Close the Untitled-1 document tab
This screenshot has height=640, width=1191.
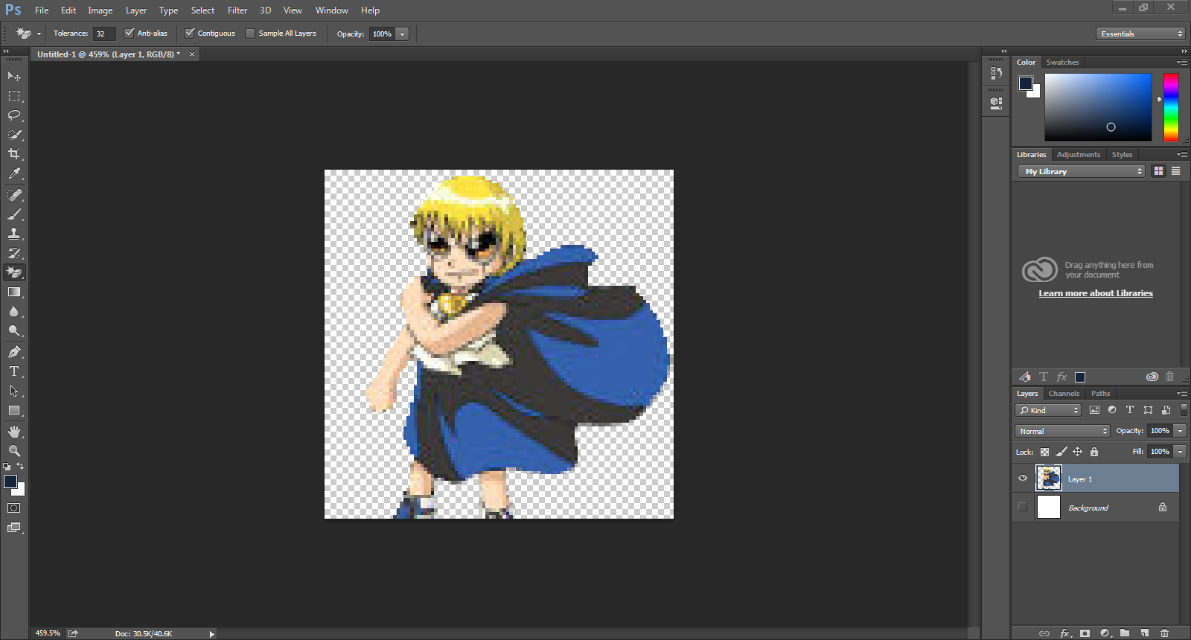click(191, 54)
